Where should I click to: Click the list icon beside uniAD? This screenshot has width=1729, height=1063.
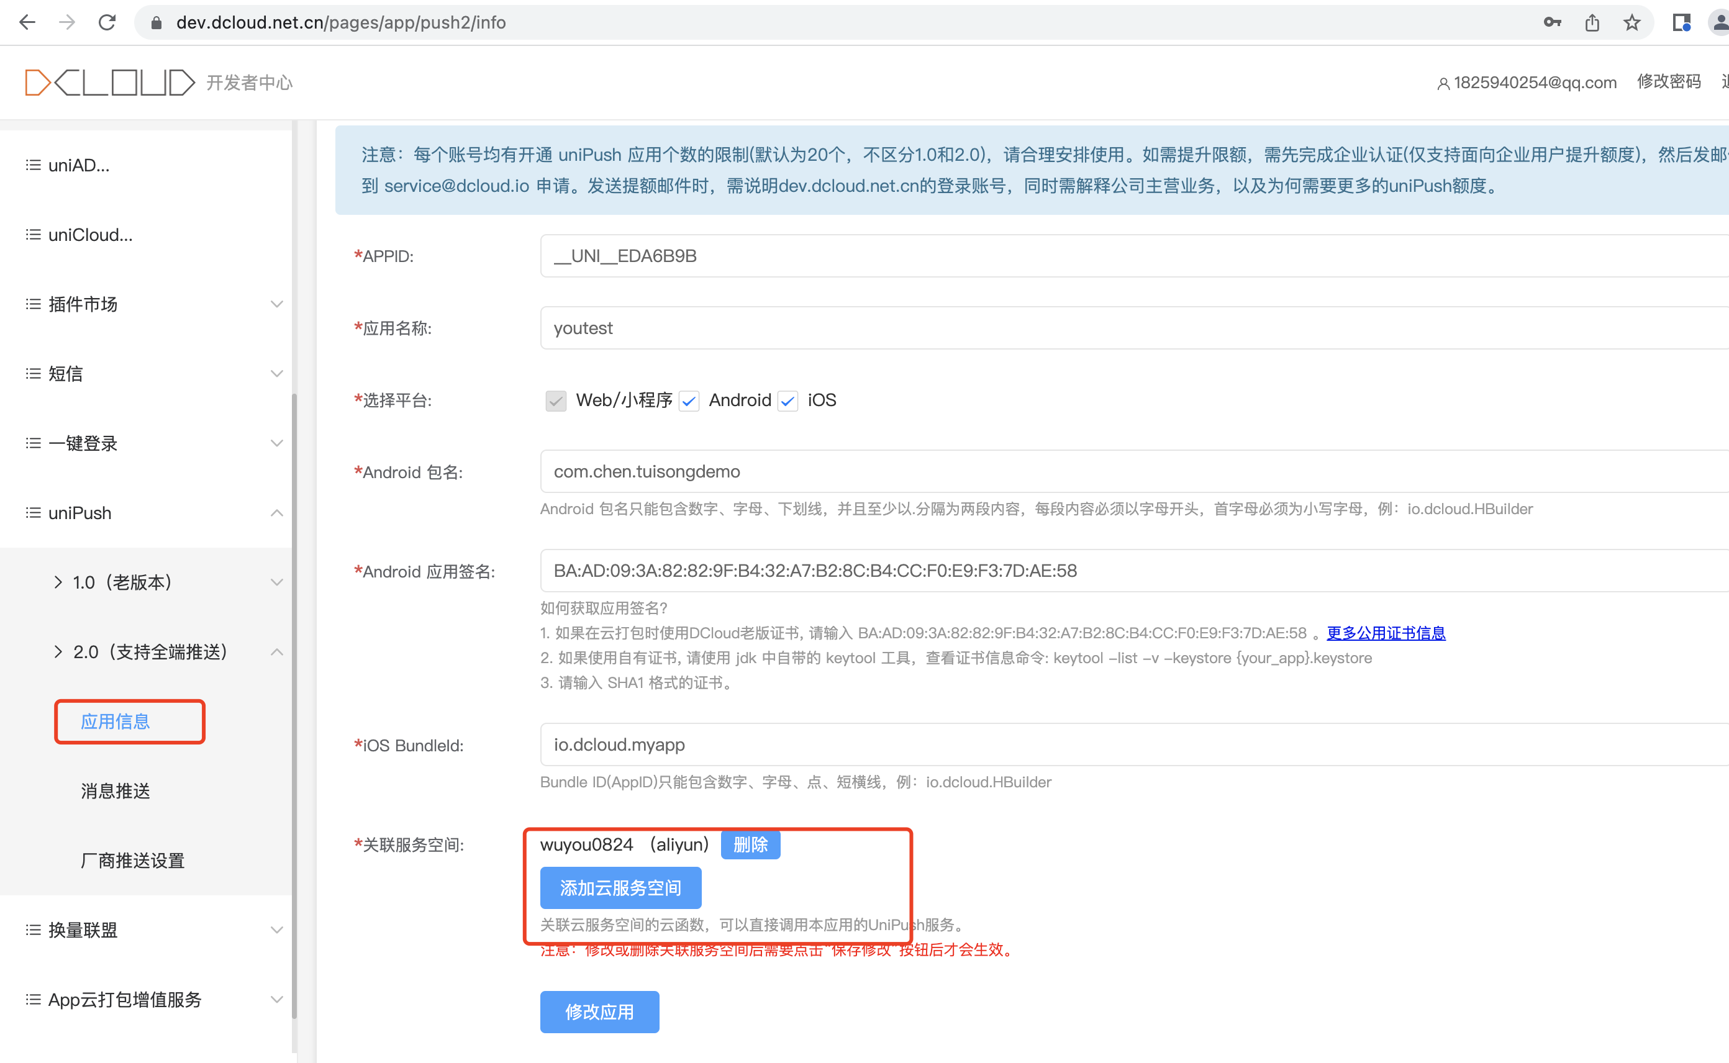(x=33, y=165)
